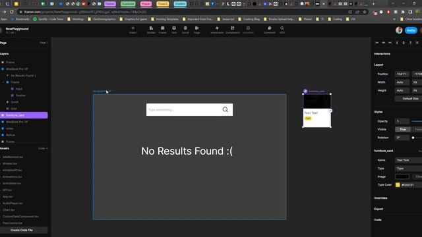Open the AddRemove.tsx asset file
The height and width of the screenshot is (237, 422).
[x=13, y=157]
